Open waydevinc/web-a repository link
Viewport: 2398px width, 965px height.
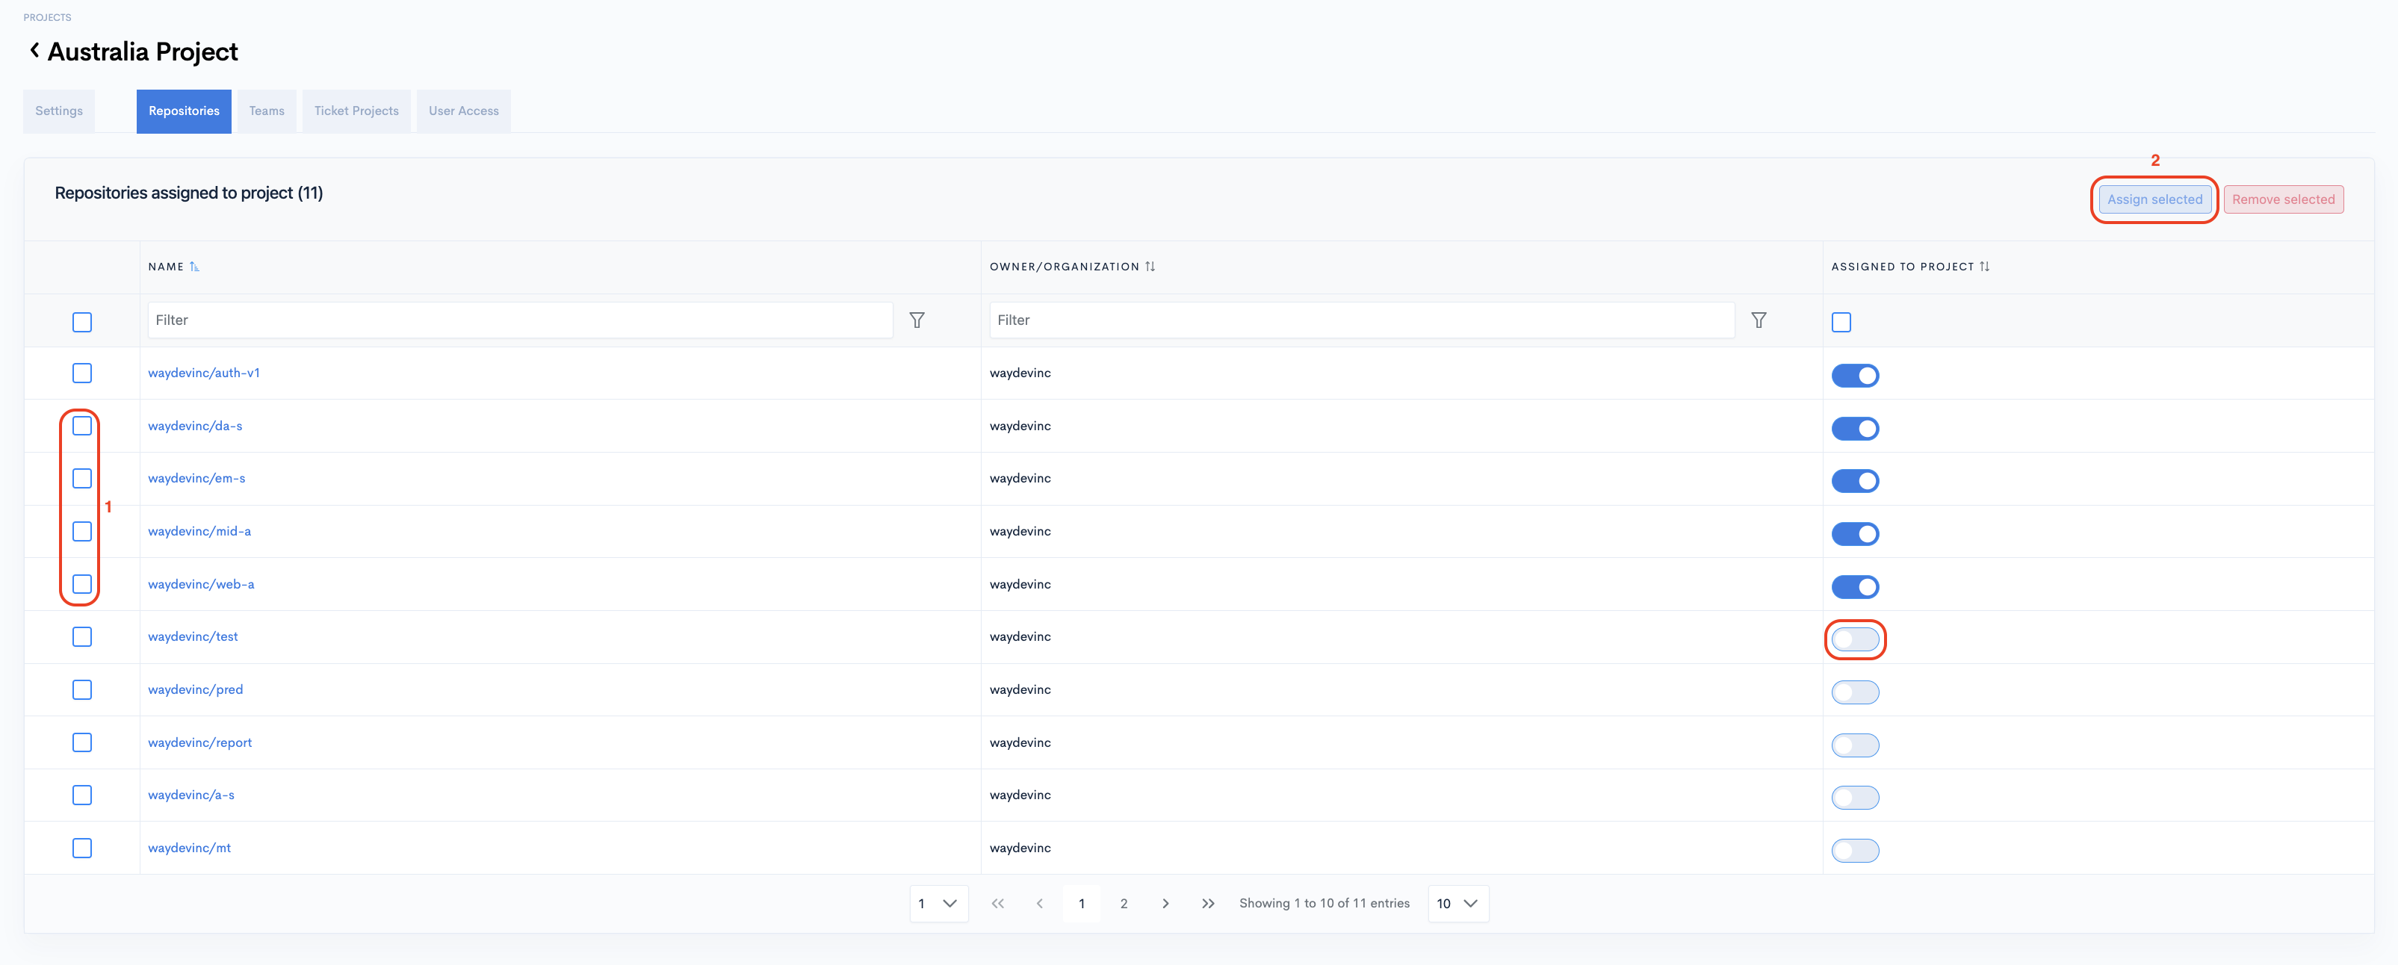pyautogui.click(x=201, y=584)
